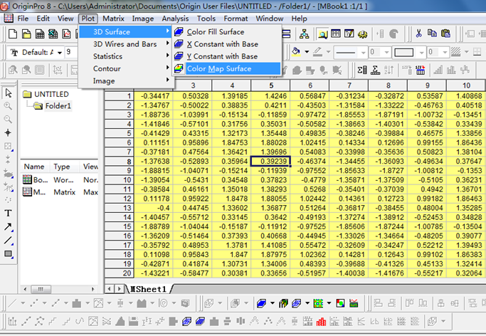Click the project explorer horizontal scrollbar thumb
The width and height of the screenshot is (486, 336).
tap(41, 289)
